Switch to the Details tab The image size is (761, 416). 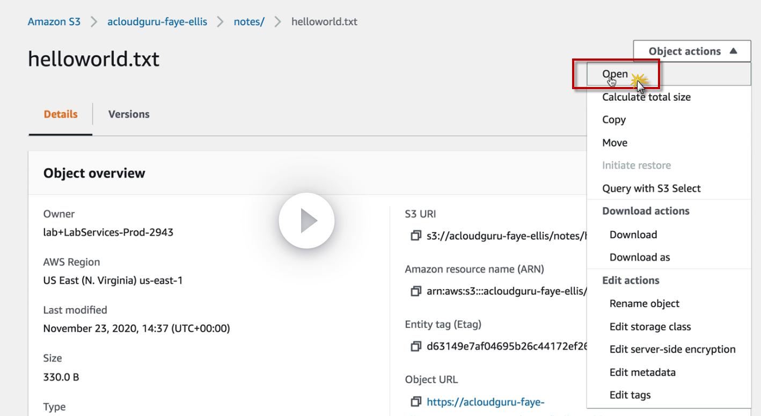click(61, 114)
